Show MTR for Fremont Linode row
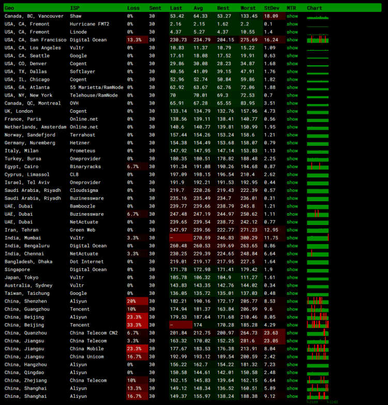 292,32
